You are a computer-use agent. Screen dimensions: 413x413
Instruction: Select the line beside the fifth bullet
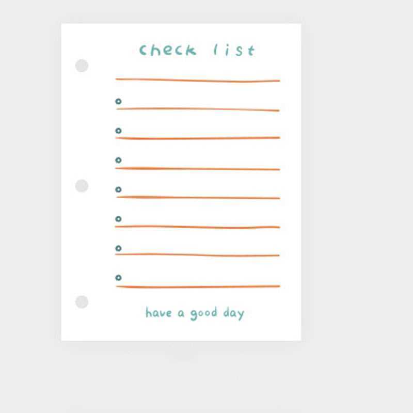pyautogui.click(x=197, y=227)
